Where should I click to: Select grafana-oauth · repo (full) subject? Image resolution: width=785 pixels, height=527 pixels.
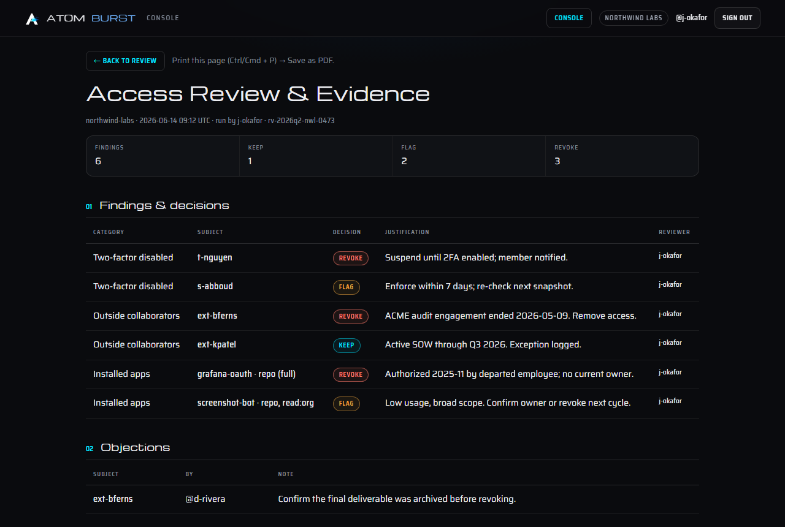(x=247, y=374)
